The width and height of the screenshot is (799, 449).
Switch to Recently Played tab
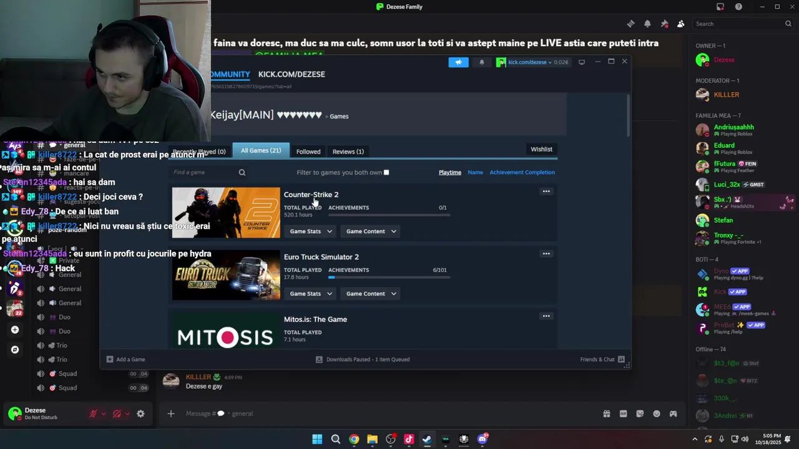coord(199,152)
